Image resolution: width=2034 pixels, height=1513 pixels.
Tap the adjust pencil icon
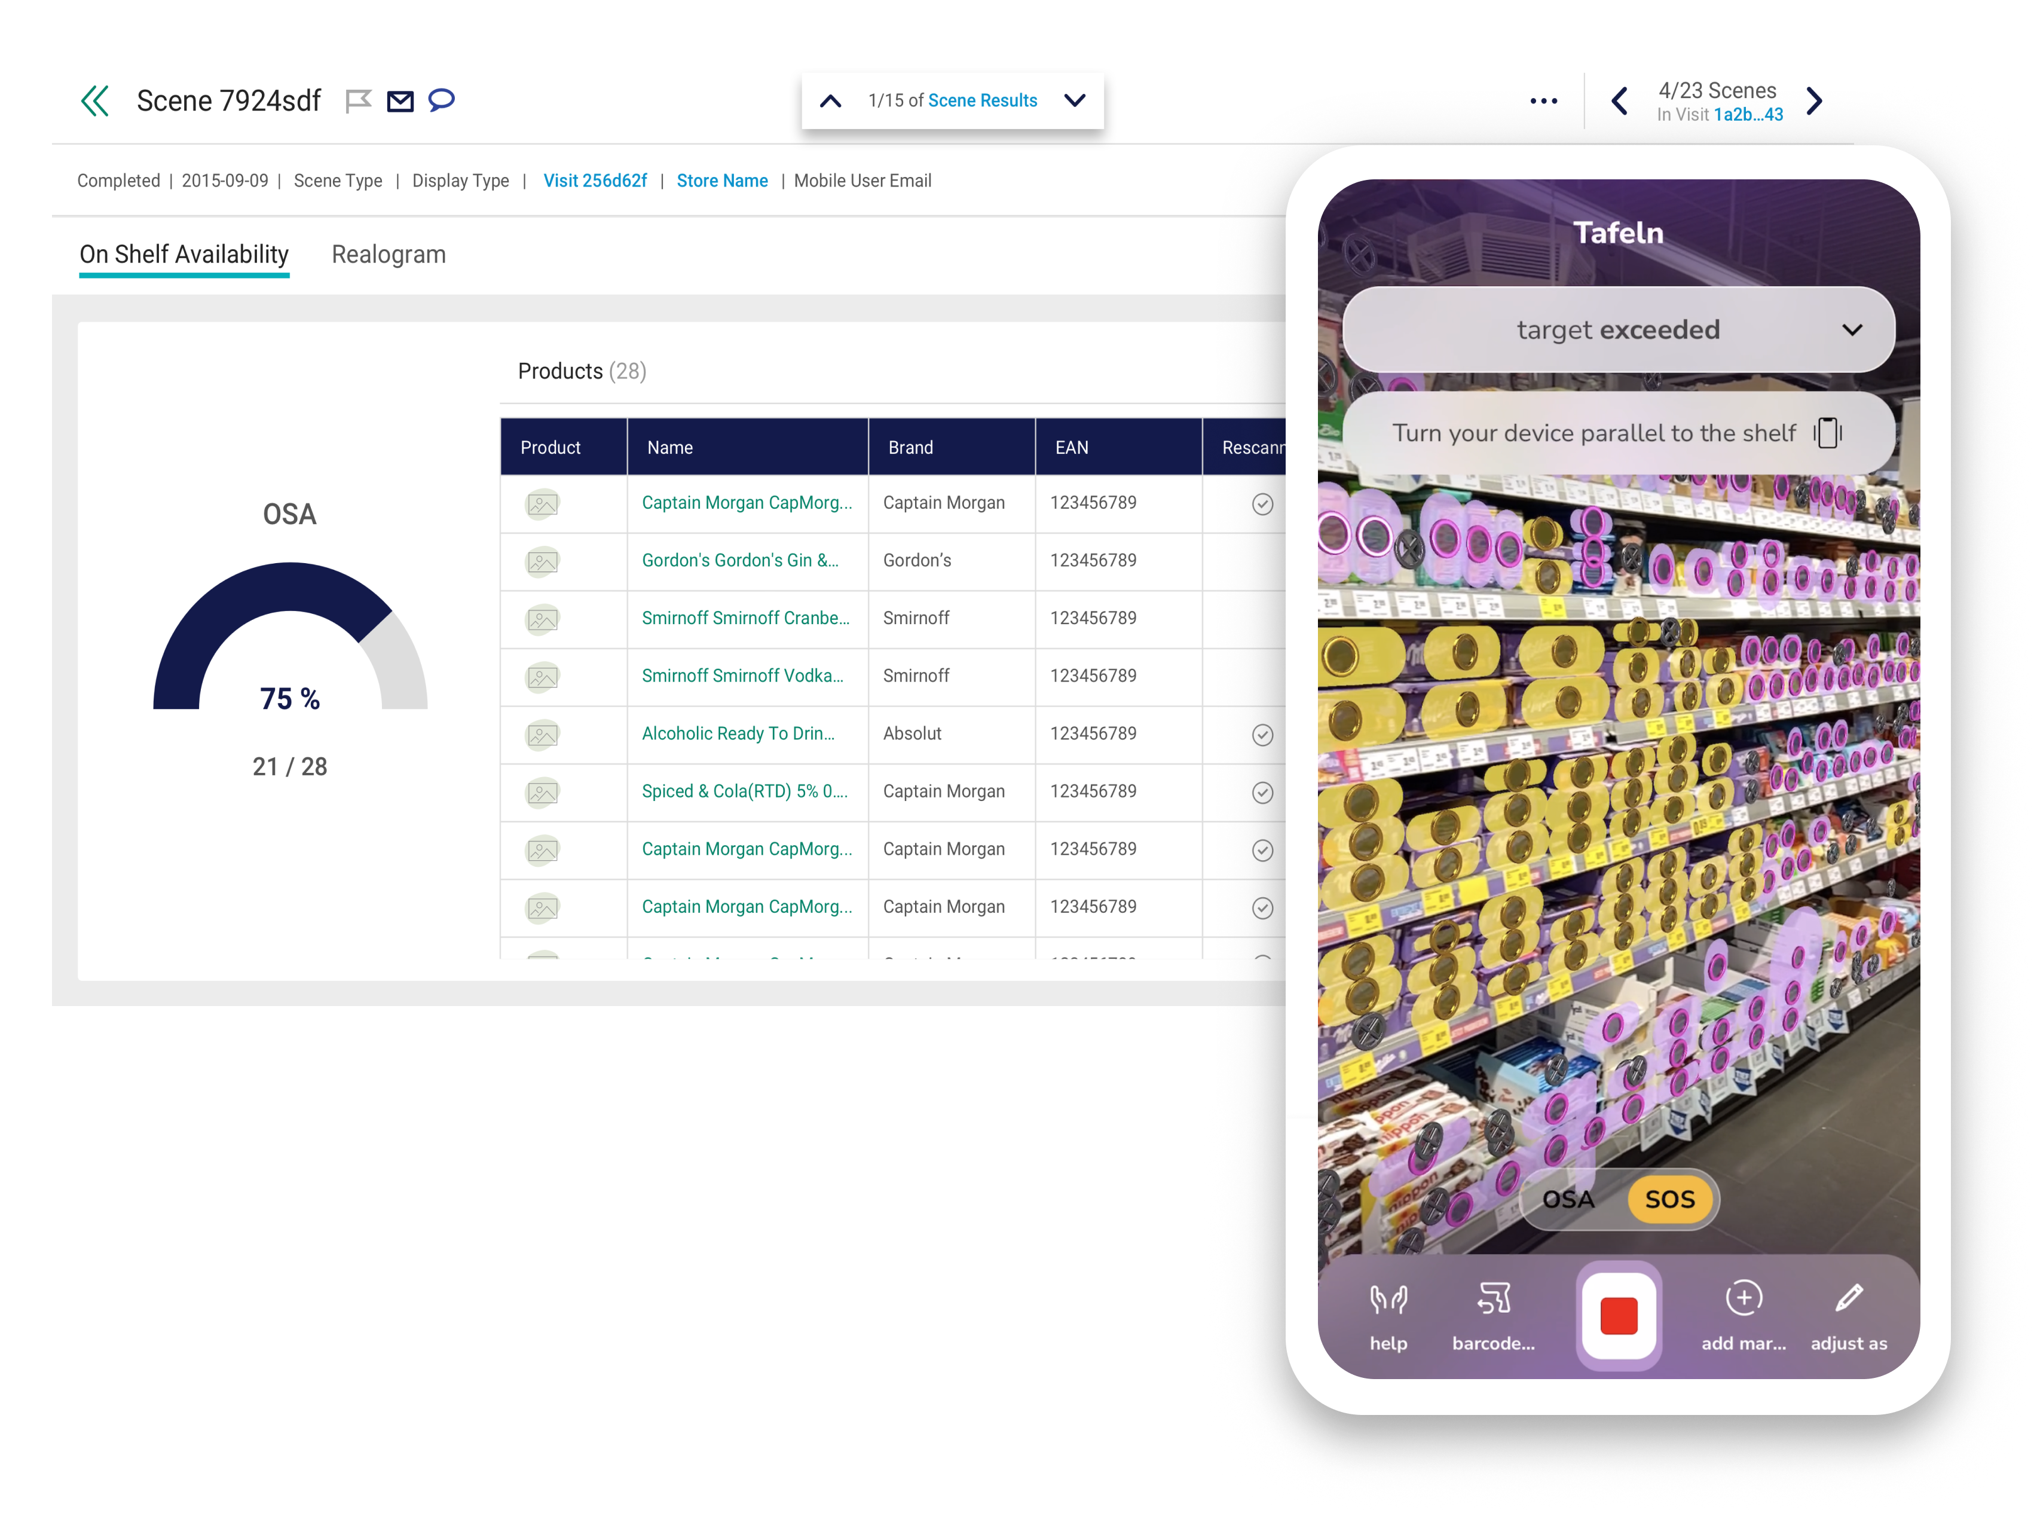point(1848,1298)
